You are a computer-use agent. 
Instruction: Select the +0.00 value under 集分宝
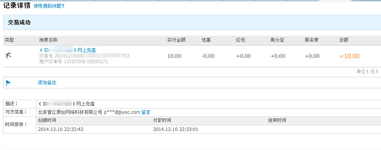click(x=278, y=56)
